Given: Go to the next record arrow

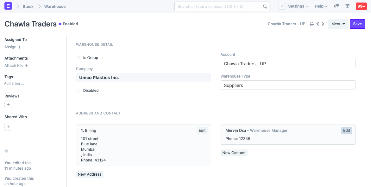Looking at the screenshot, I should 323,24.
